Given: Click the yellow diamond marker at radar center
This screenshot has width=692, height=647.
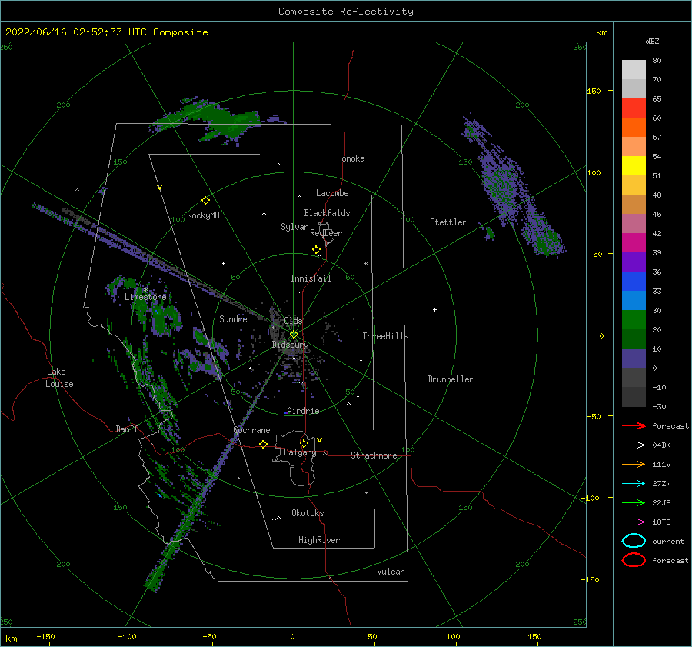Looking at the screenshot, I should (x=294, y=335).
